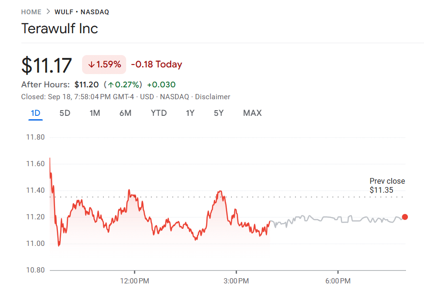Open the 1M chart view
Viewport: 424px width, 291px height.
(95, 113)
